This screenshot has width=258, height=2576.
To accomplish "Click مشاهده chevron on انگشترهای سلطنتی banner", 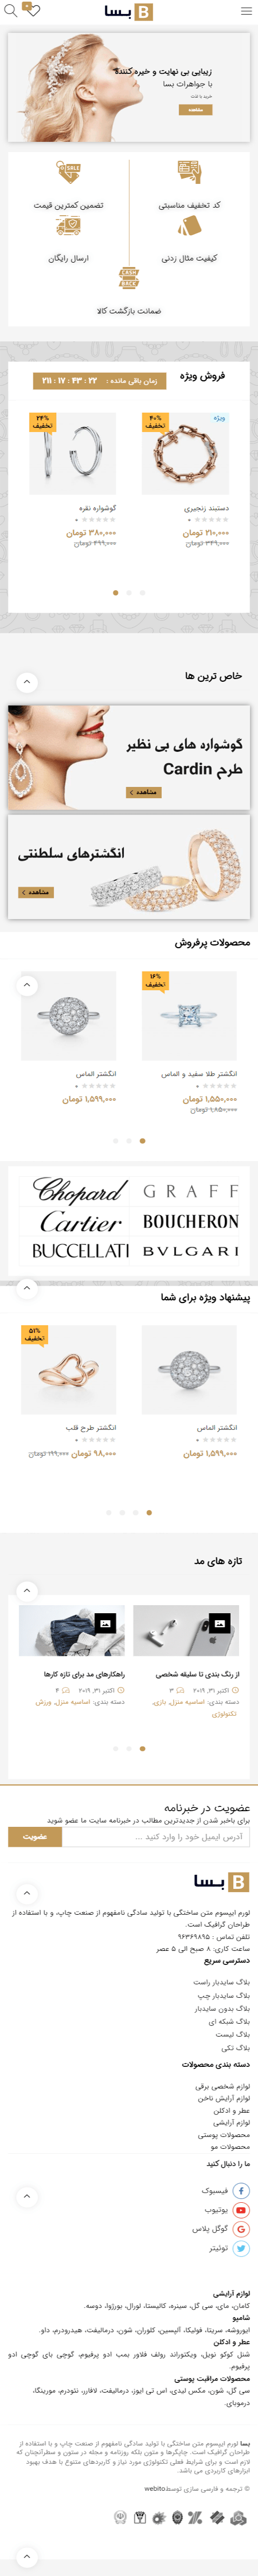I will [36, 892].
